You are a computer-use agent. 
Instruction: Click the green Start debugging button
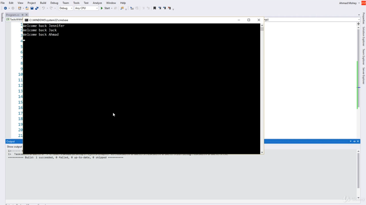[x=105, y=8]
